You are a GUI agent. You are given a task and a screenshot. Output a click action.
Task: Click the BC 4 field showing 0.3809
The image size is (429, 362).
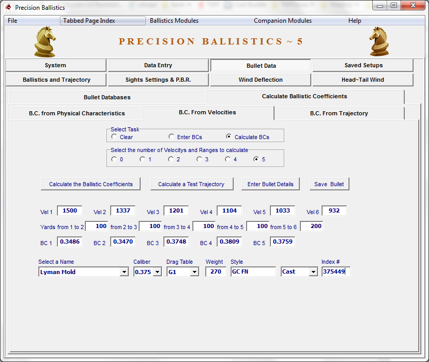point(229,242)
